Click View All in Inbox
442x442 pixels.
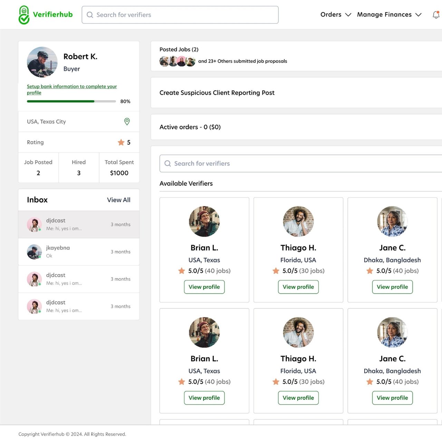pyautogui.click(x=118, y=200)
